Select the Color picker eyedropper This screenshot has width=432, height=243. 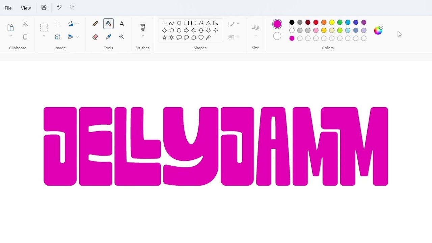pos(108,37)
